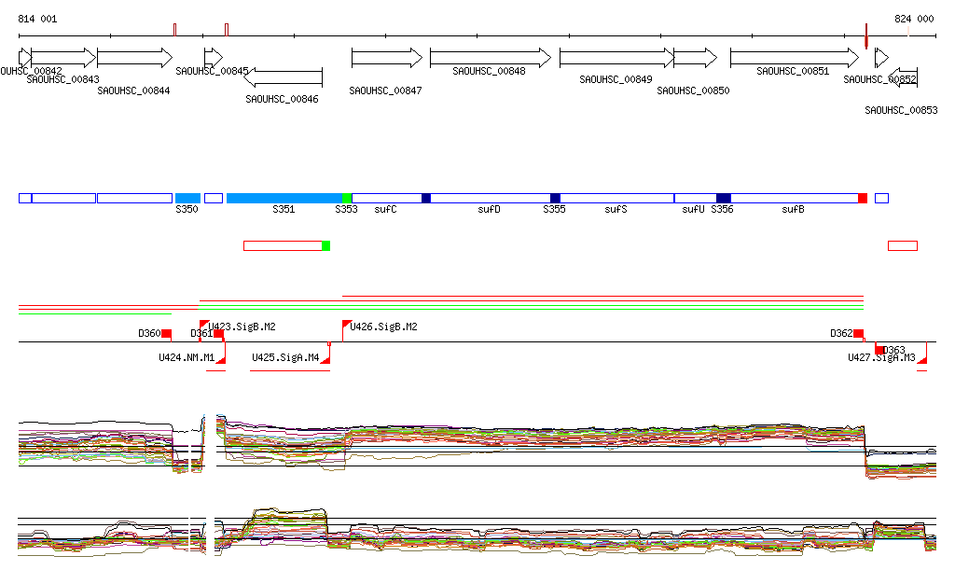
Task: Select the light blue S350 segment
Action: 187,198
